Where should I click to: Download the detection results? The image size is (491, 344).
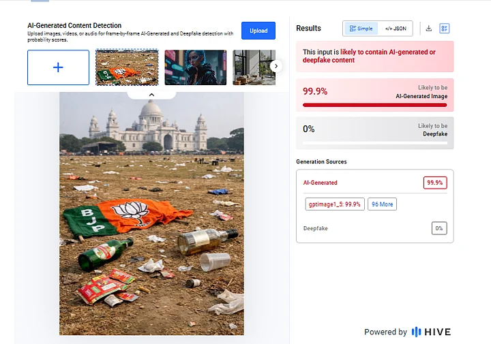pos(429,29)
